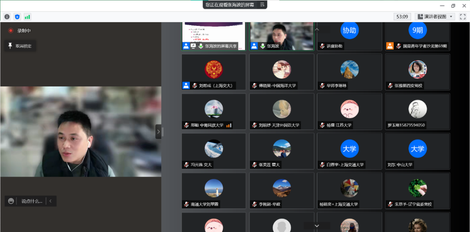Click the muted mic beside 傅晓斐-中国海洋大学
470x232 pixels.
[x=255, y=86]
